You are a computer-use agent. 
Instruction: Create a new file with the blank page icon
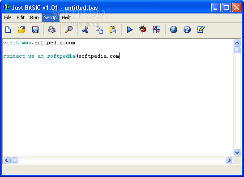pos(8,30)
